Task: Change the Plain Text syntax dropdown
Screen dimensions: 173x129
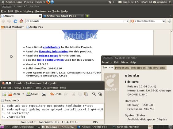Action: (x=27, y=122)
